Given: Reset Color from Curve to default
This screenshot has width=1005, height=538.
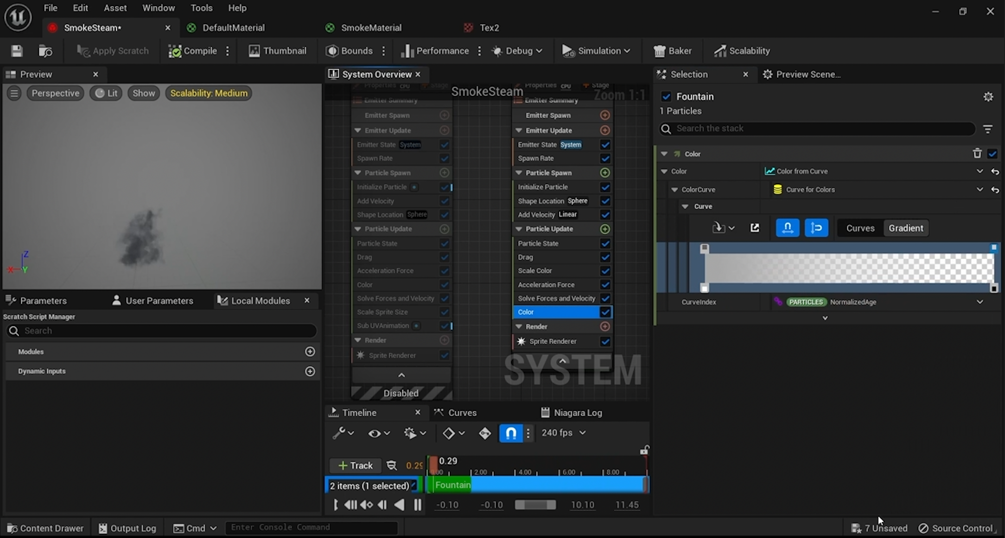Looking at the screenshot, I should pos(995,172).
